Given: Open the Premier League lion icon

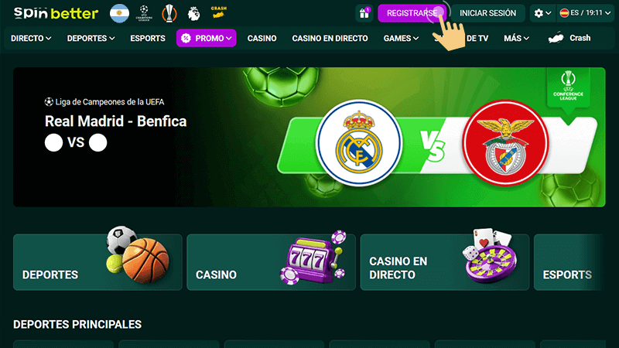Looking at the screenshot, I should [193, 14].
